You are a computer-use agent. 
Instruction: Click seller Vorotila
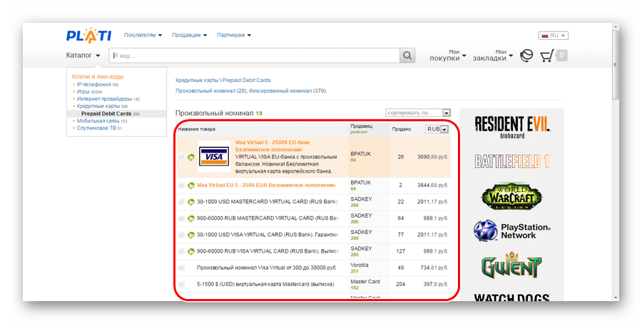click(x=360, y=265)
